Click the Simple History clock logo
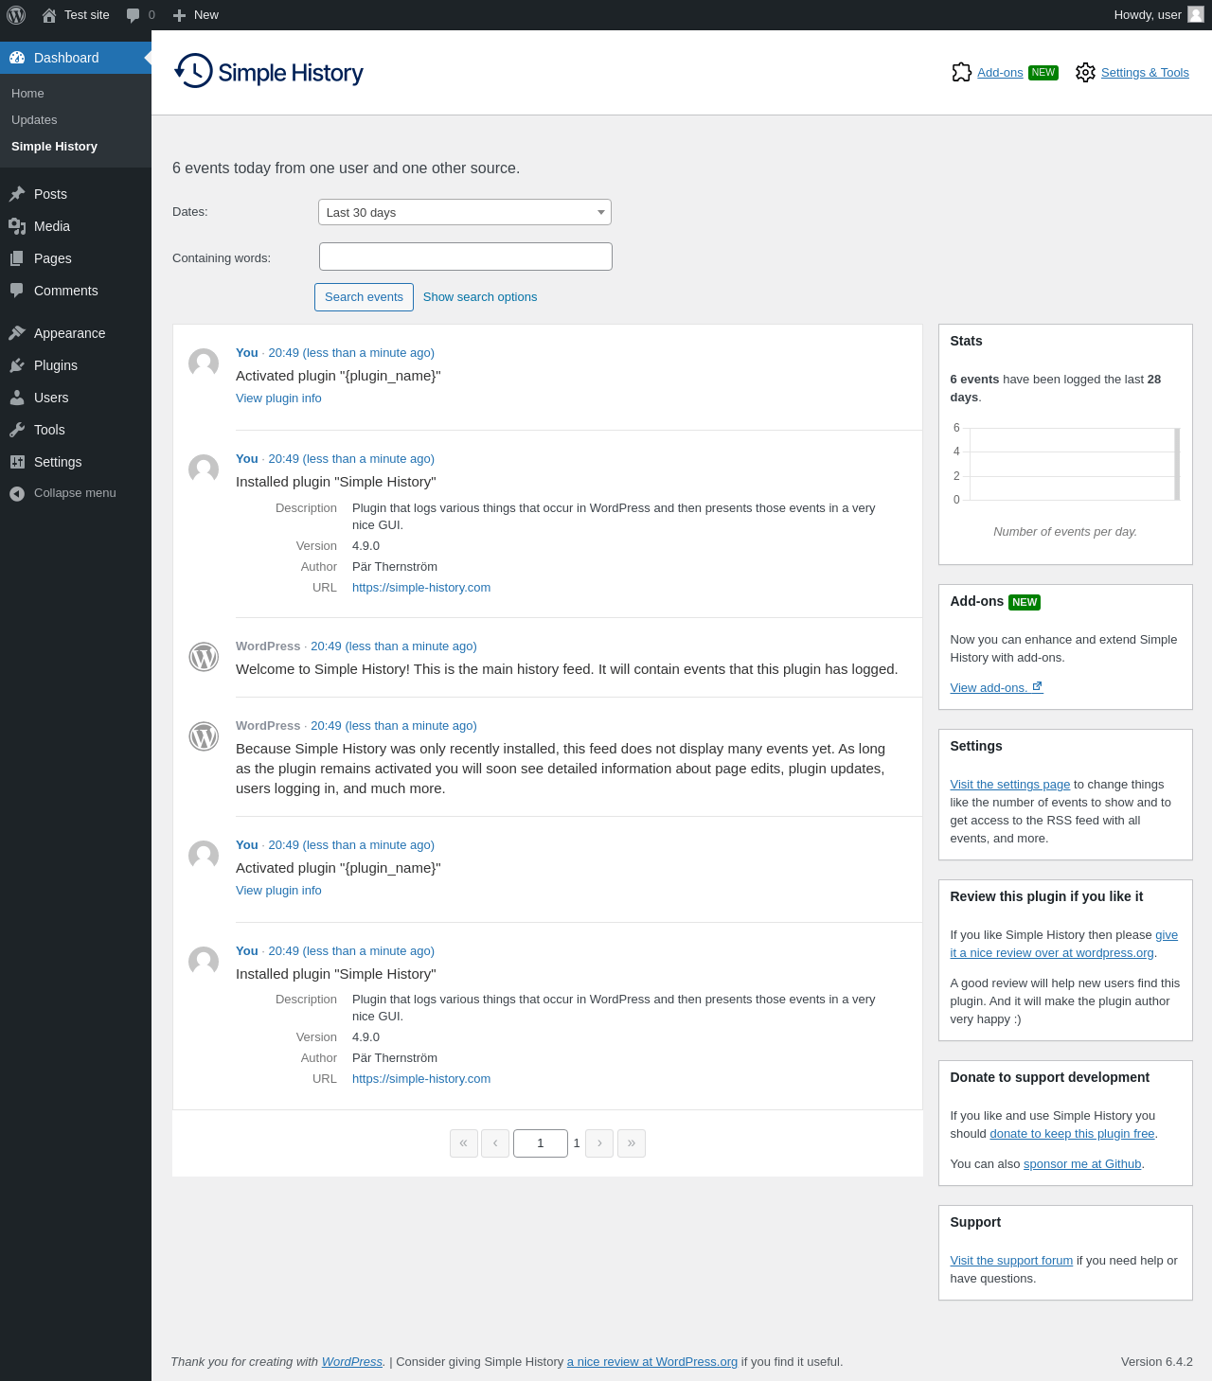 [x=194, y=72]
